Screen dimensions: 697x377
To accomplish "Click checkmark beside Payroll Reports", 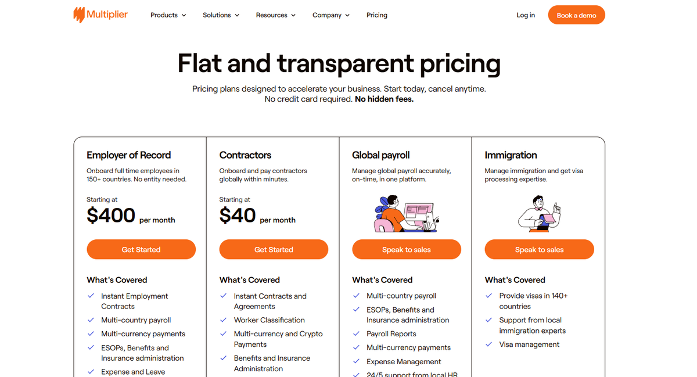I will [356, 334].
